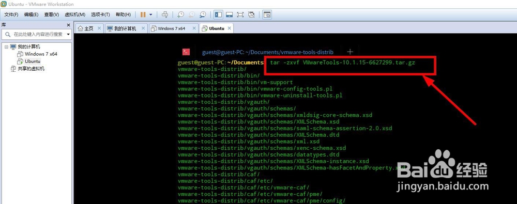Close the 我的计算机 tab
This screenshot has height=204, width=517.
[x=143, y=28]
